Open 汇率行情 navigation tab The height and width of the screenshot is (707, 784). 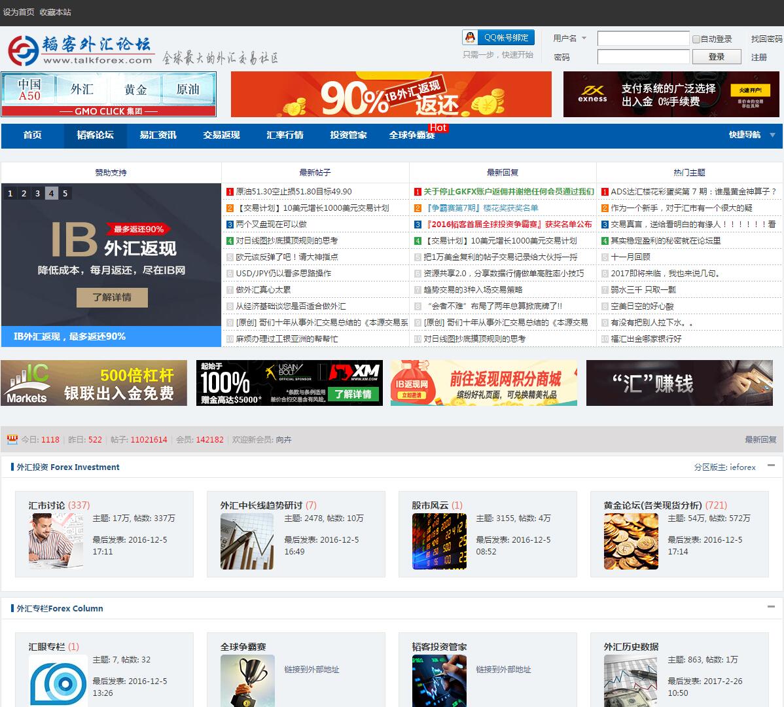[285, 135]
